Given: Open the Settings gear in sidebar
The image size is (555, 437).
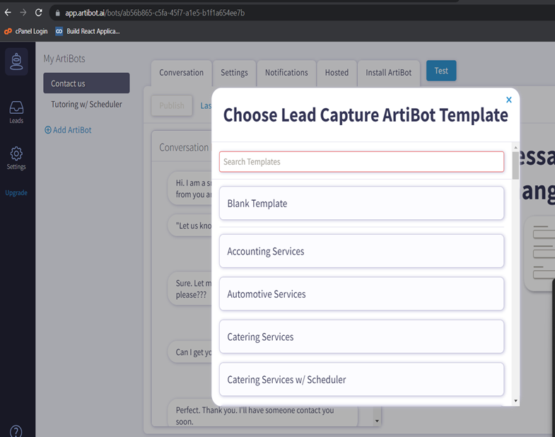Looking at the screenshot, I should point(16,157).
